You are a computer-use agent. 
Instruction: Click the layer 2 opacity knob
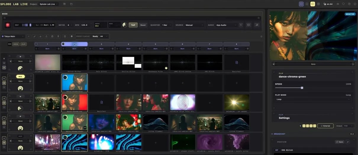[x=20, y=128]
